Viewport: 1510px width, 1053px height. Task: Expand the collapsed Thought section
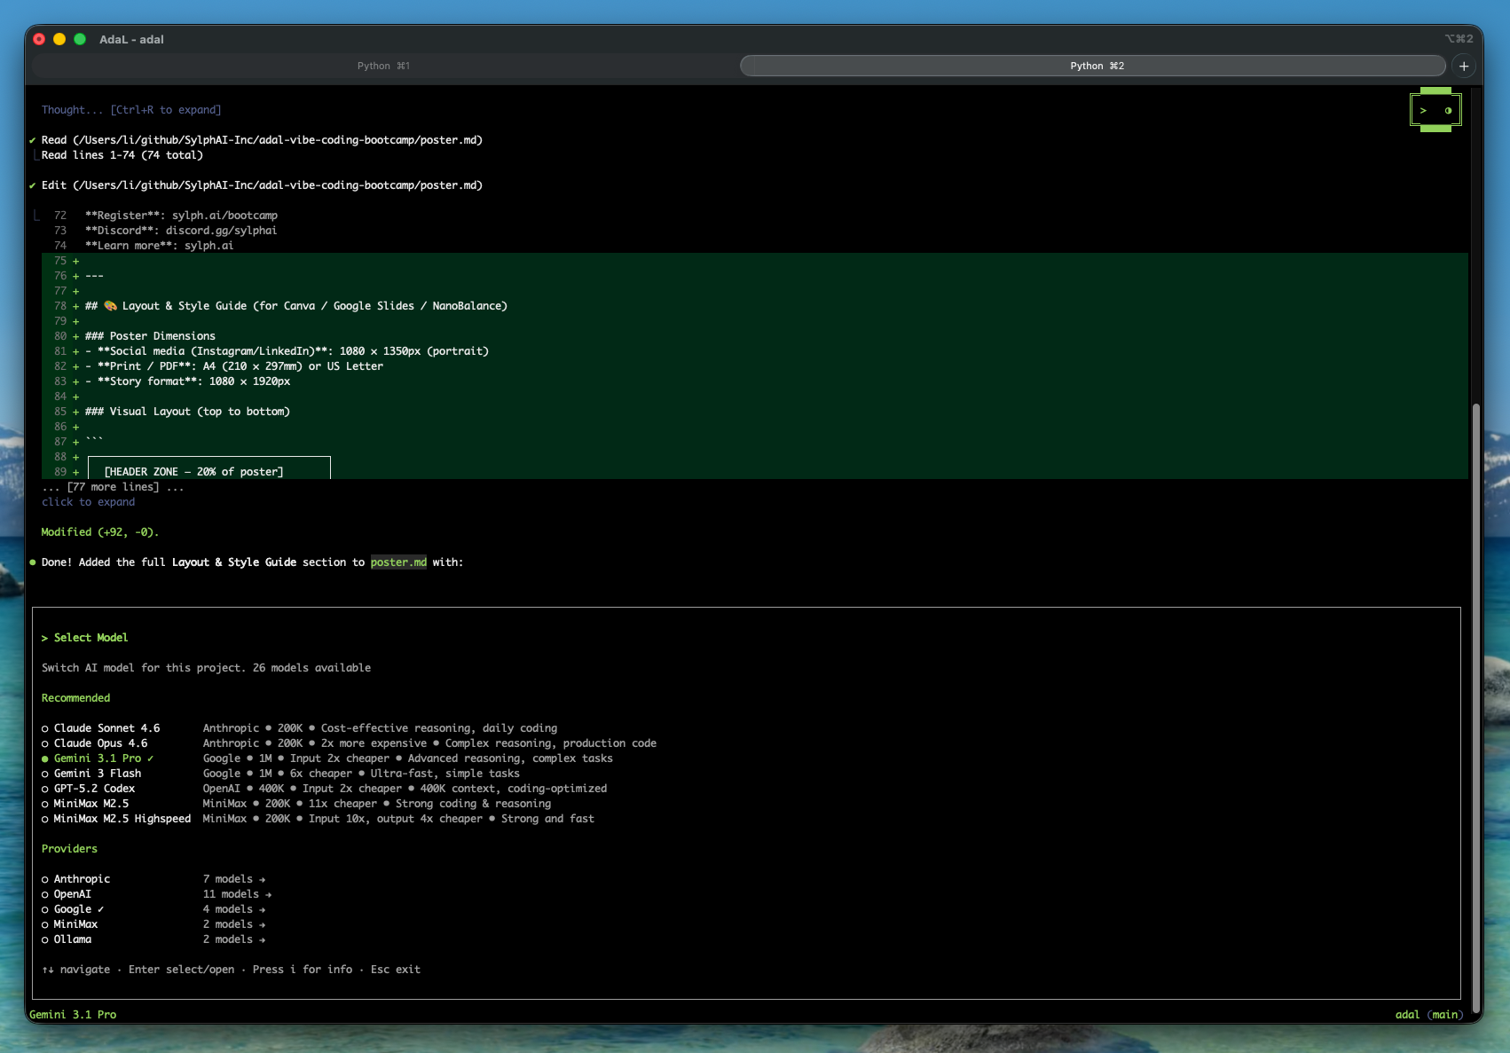[x=131, y=110]
